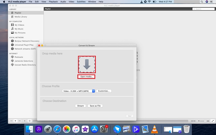Open the Audio menu
Viewport: 216px width, 135px height.
coord(63,2)
